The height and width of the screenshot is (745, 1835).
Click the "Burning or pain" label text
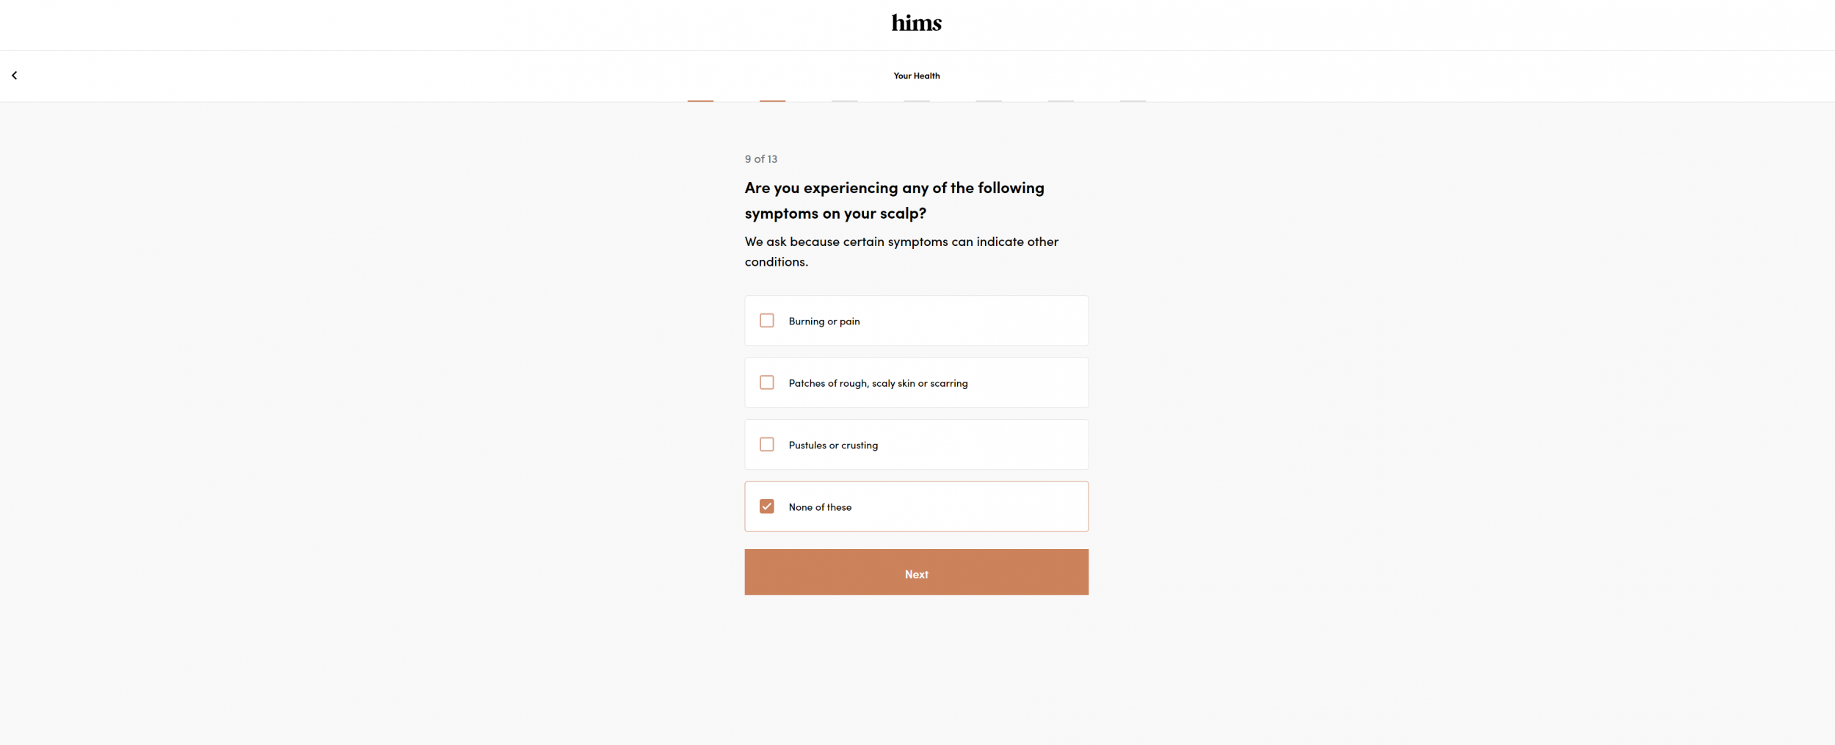[824, 321]
